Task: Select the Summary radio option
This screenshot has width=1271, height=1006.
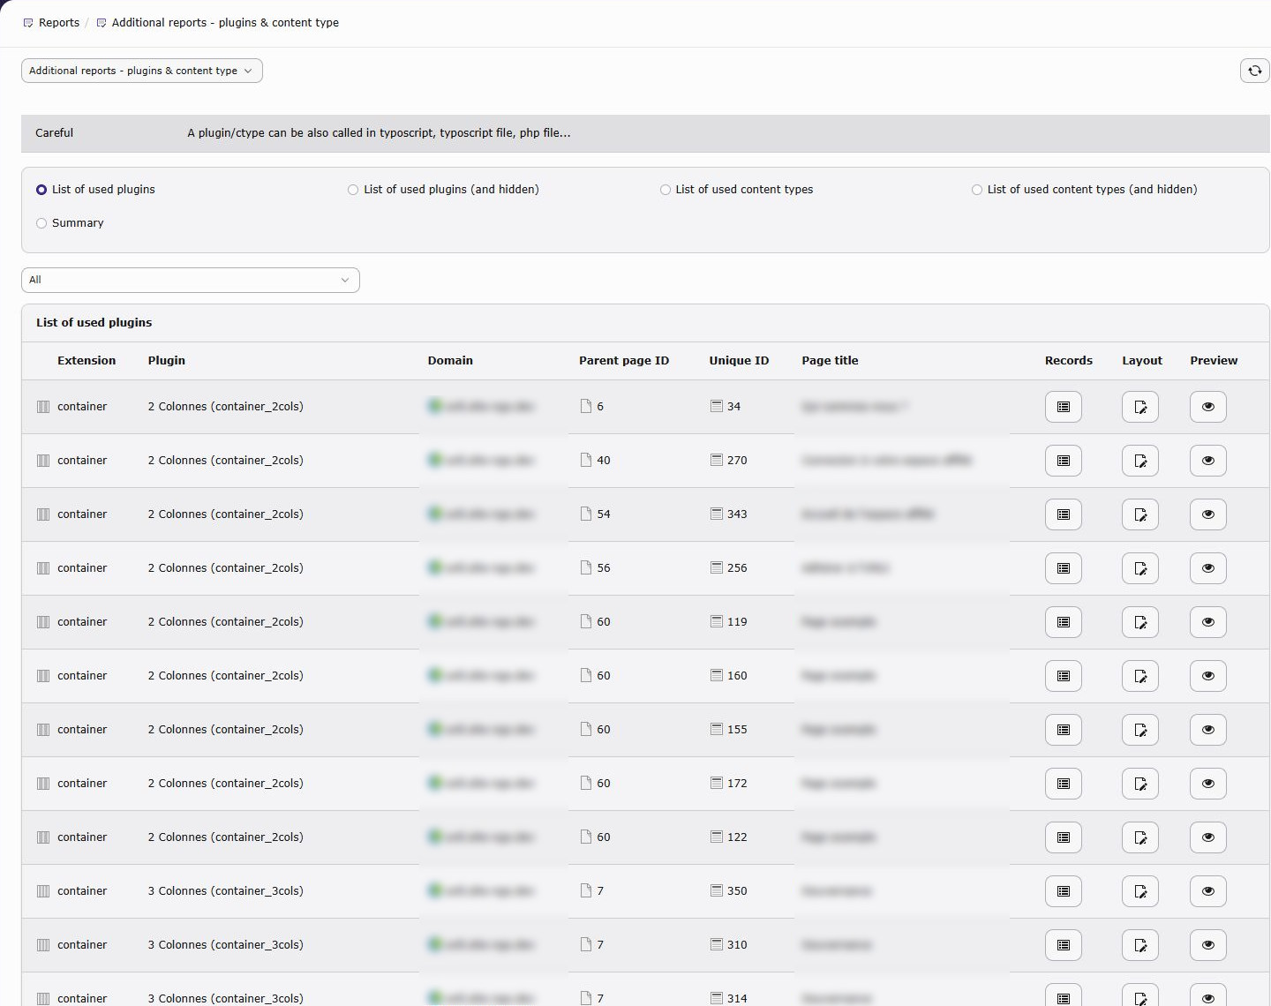Action: click(41, 223)
